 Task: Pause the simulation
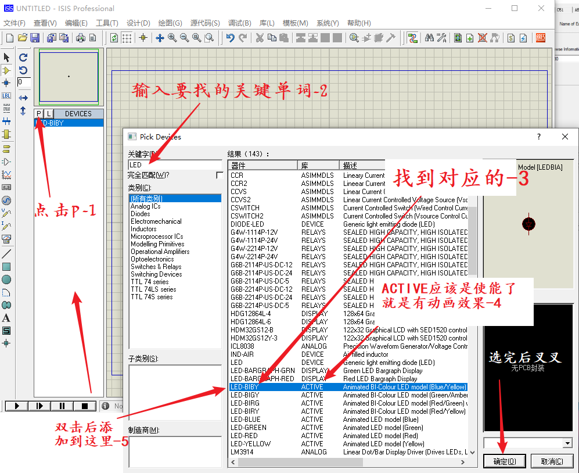(62, 406)
